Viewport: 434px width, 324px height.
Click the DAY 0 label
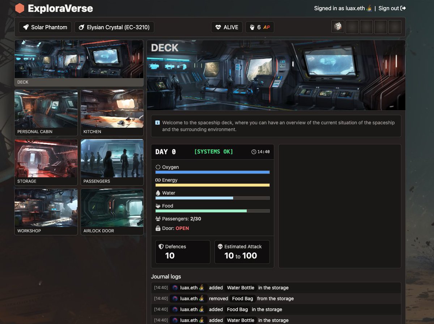pyautogui.click(x=166, y=152)
